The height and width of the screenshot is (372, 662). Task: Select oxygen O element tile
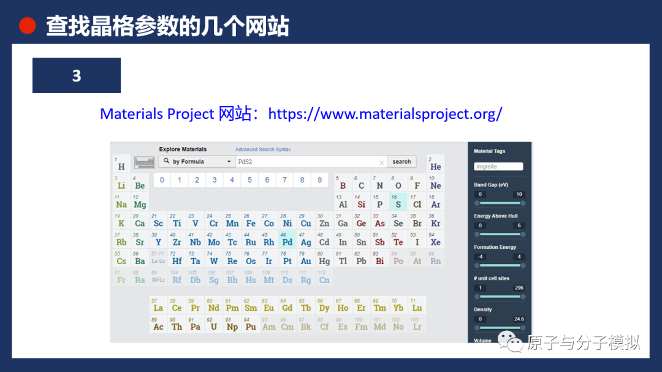coord(398,183)
